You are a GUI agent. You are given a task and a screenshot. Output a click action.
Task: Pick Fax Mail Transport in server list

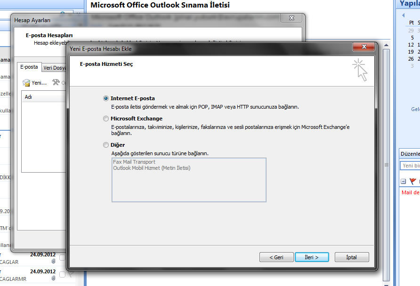(x=134, y=162)
